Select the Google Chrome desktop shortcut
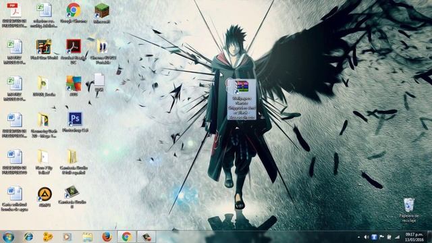Viewport: 432px width, 243px height. coord(74,13)
